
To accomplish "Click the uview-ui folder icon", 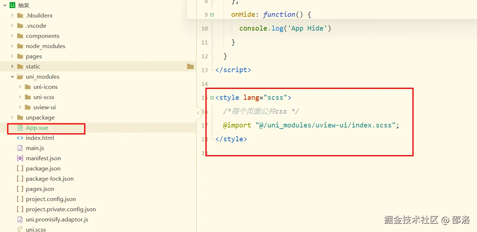I will pos(27,107).
